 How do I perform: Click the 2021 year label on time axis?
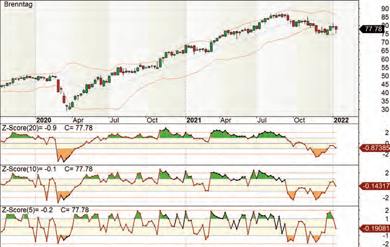pos(194,120)
